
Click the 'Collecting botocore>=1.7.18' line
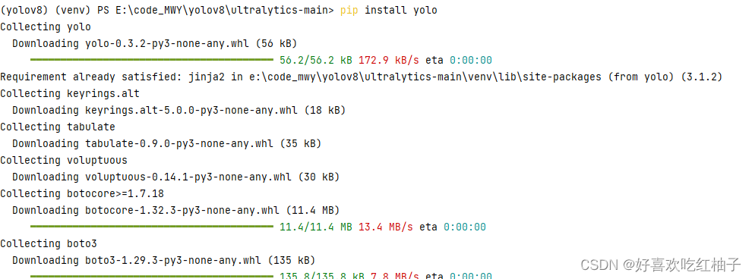[x=82, y=194]
